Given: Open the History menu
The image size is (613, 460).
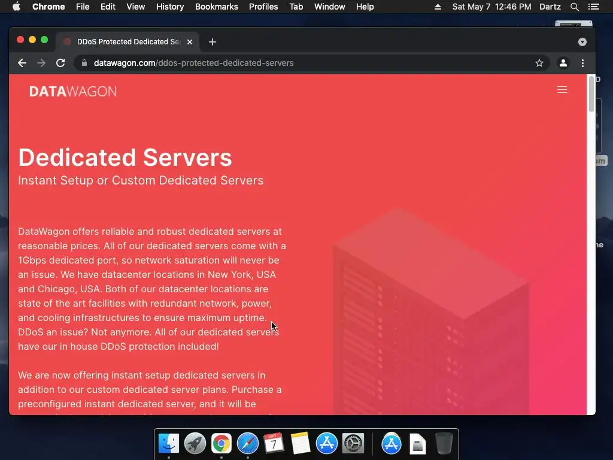Looking at the screenshot, I should 170,7.
